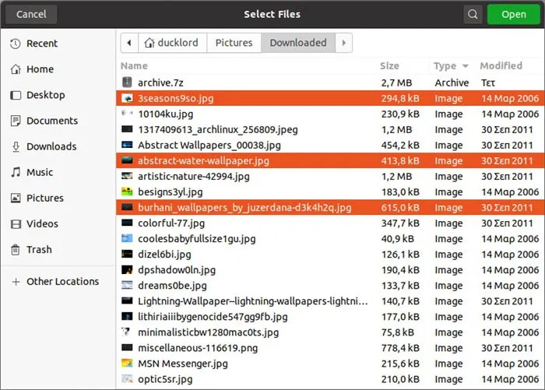Click the Downloads arrow icon in sidebar

pyautogui.click(x=16, y=146)
